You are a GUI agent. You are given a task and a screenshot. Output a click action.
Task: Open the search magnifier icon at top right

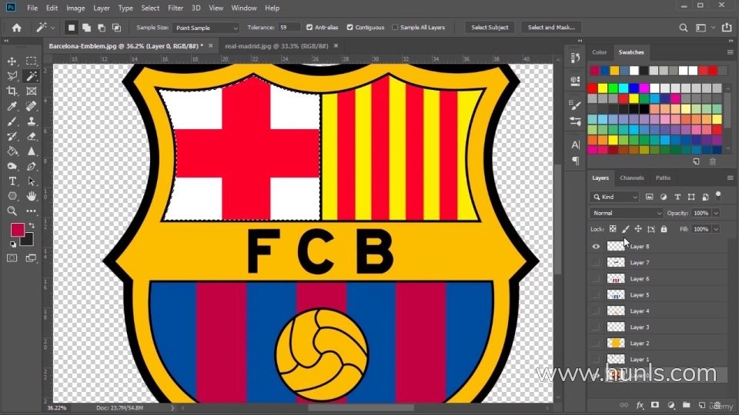(683, 28)
